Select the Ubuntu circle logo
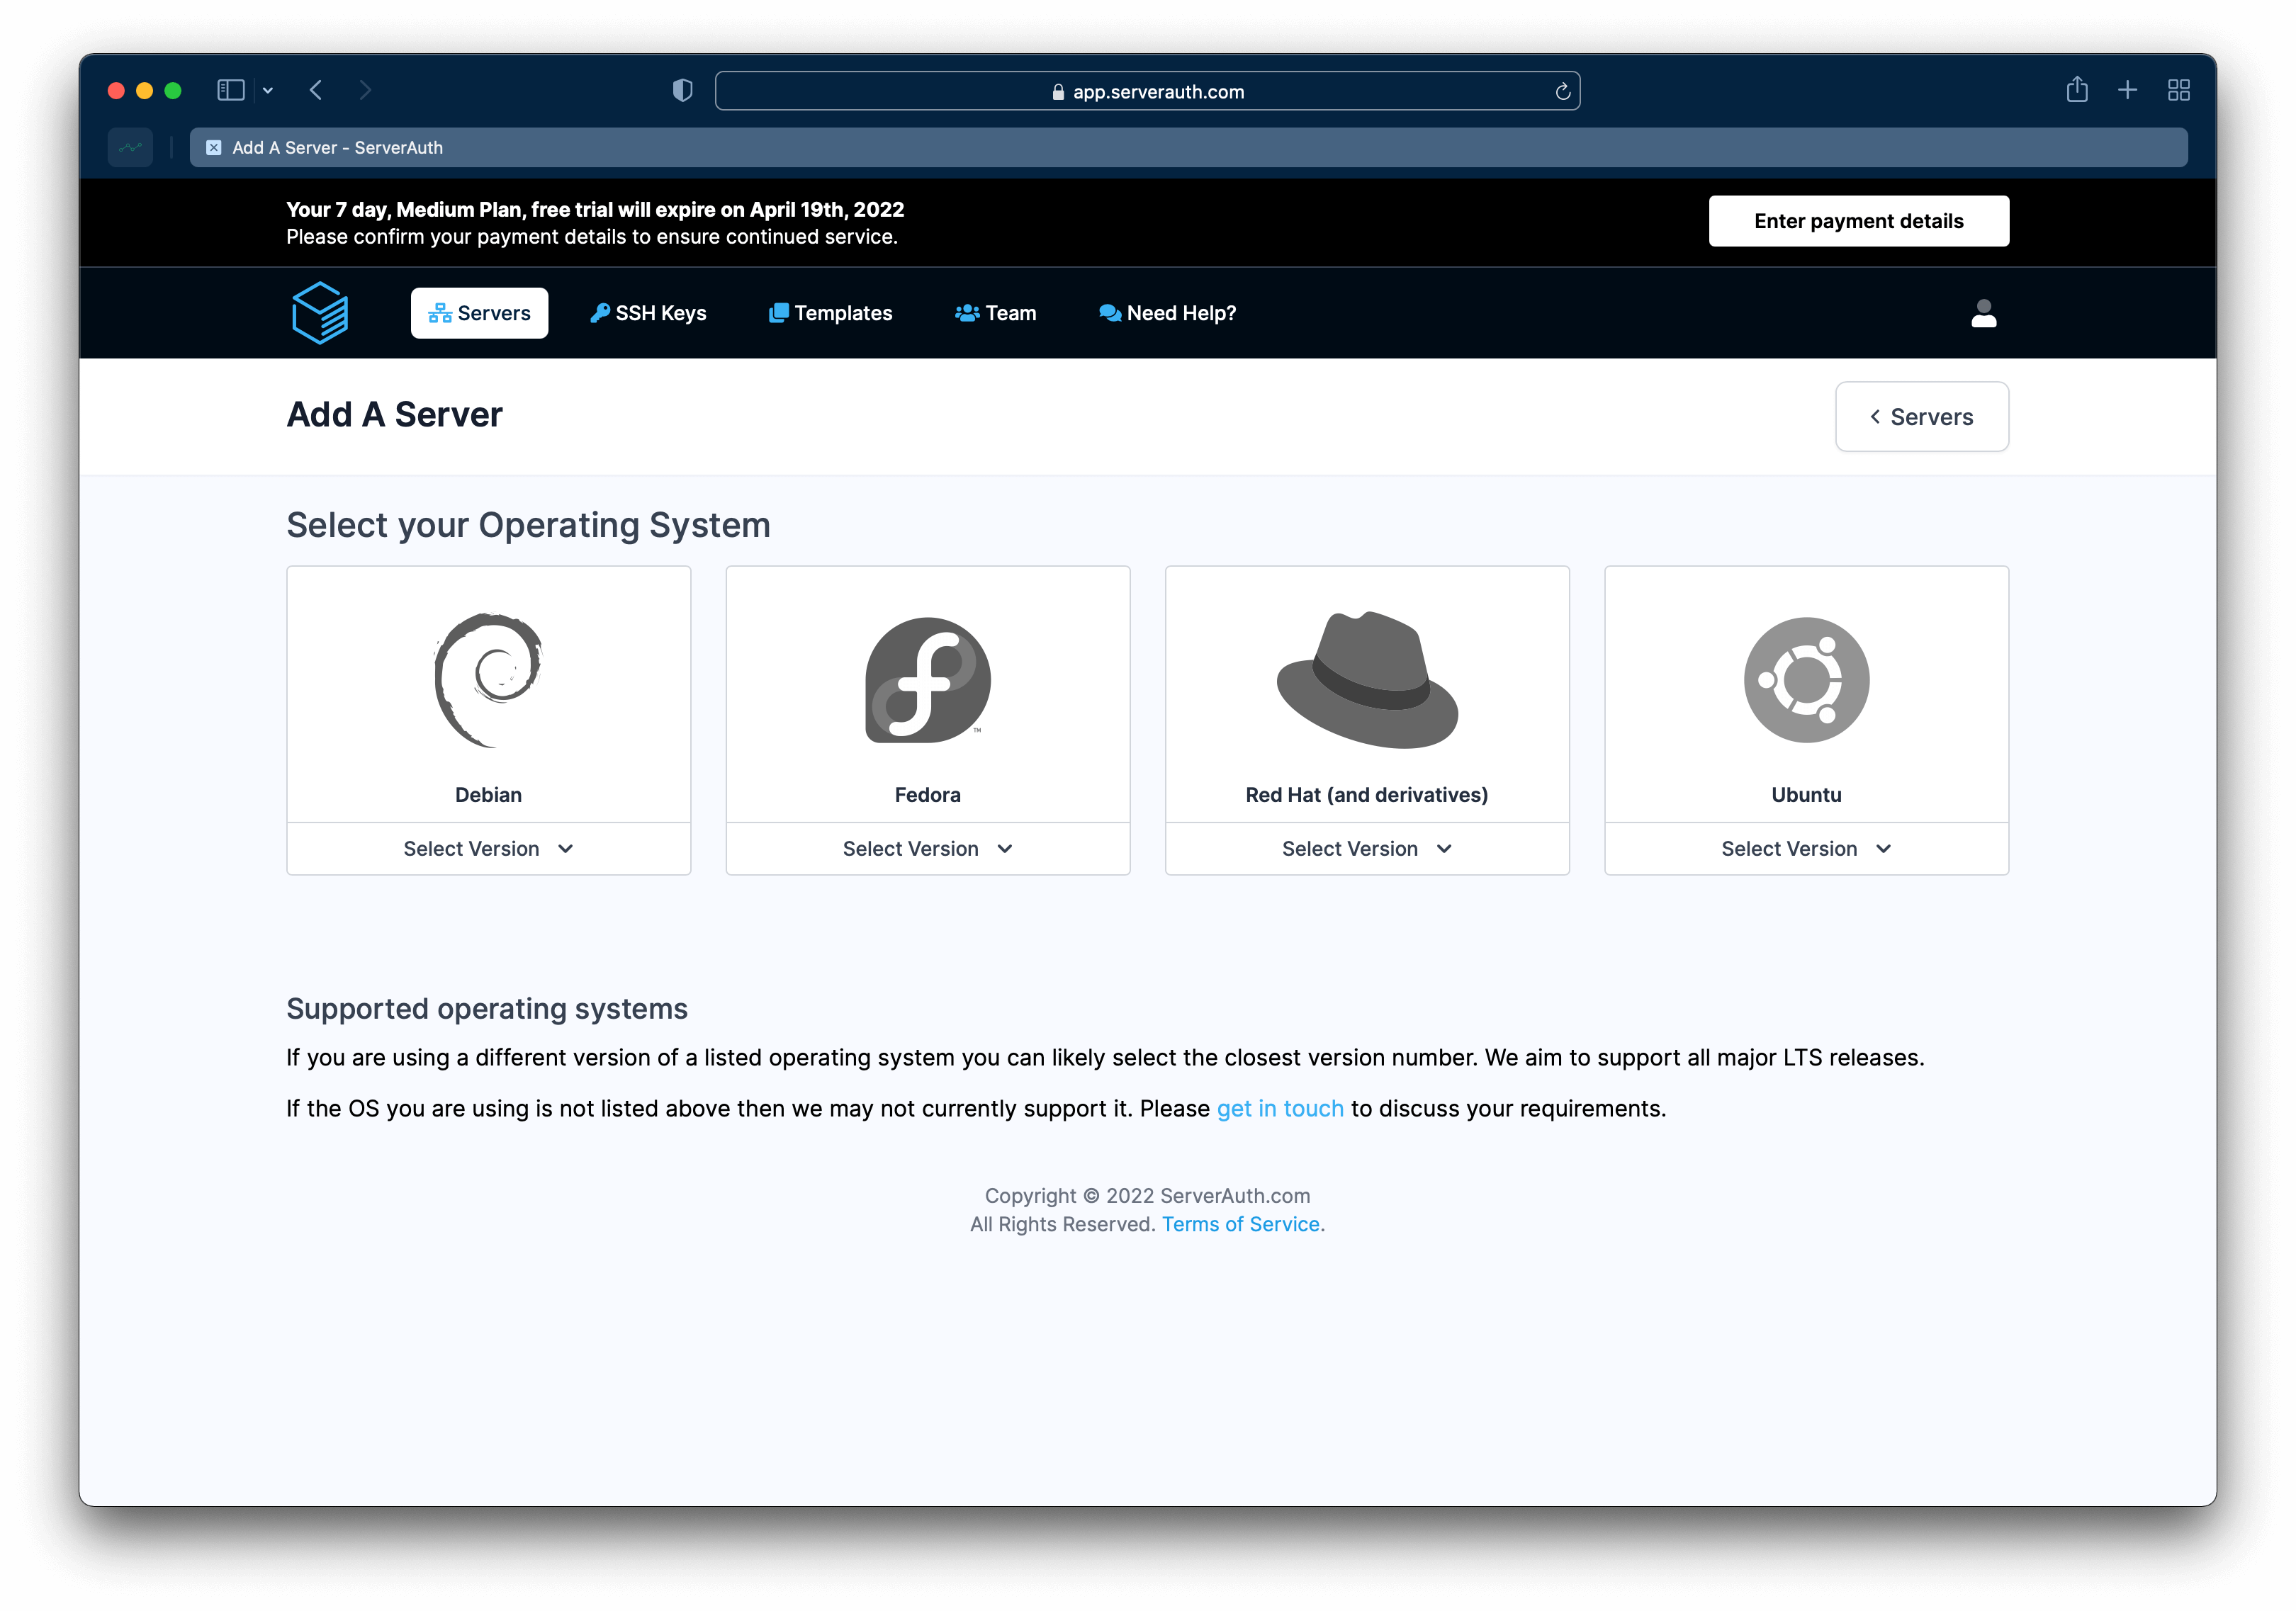 pos(1806,680)
